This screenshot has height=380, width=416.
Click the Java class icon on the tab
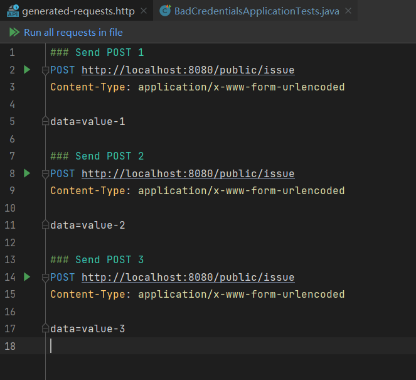click(165, 11)
